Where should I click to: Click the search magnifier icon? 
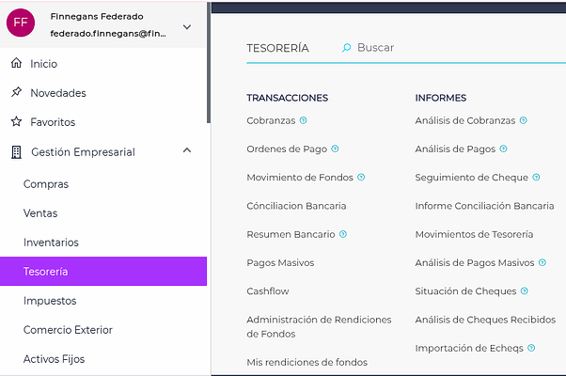346,47
